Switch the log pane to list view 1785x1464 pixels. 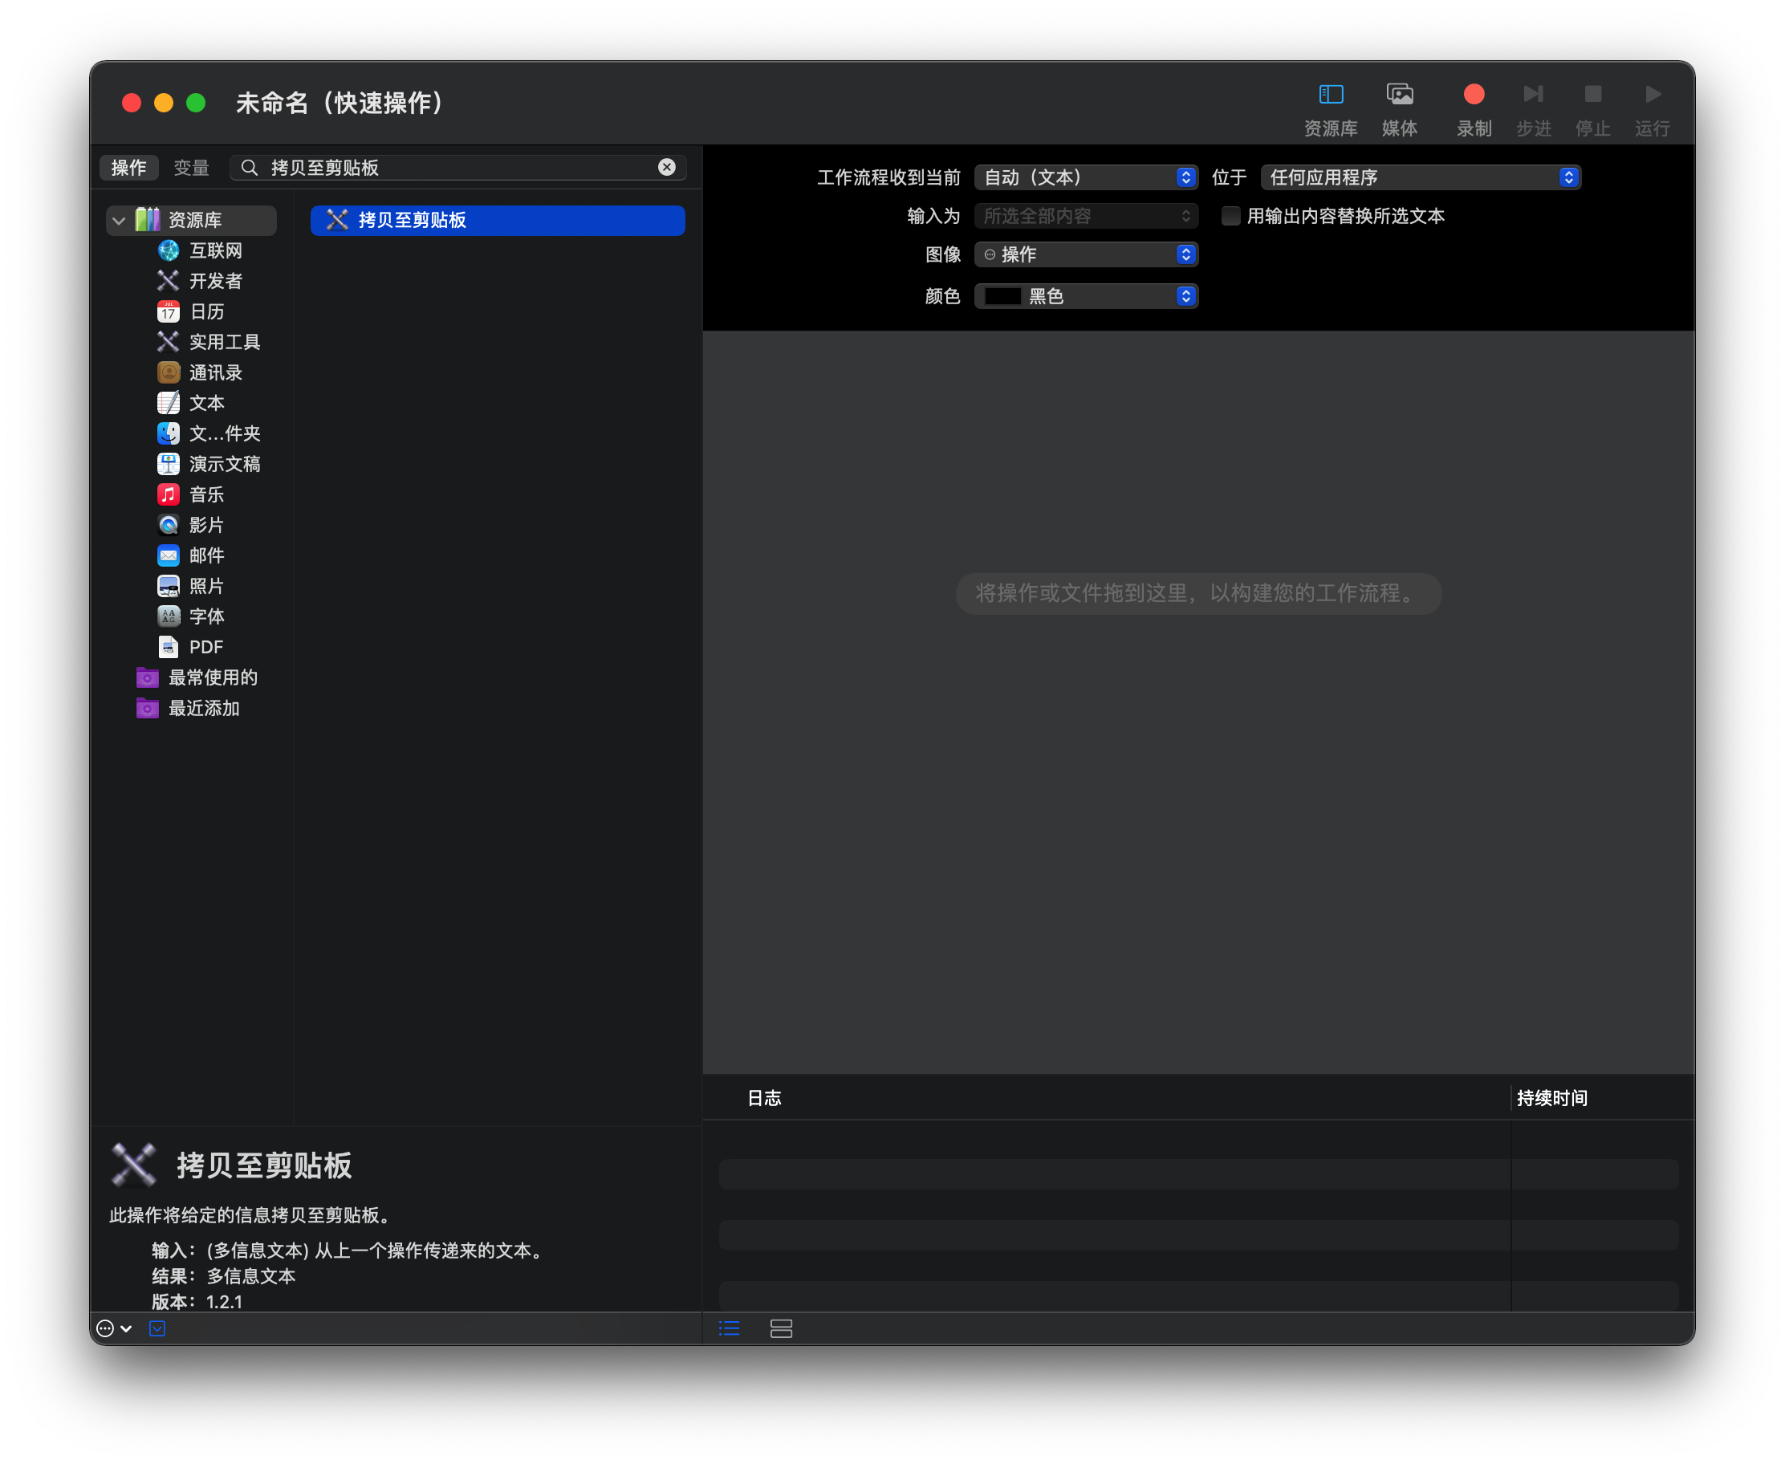(x=730, y=1328)
